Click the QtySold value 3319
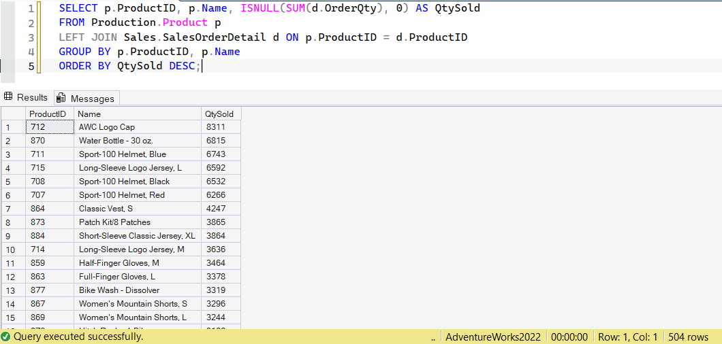722x344 pixels. click(x=221, y=290)
